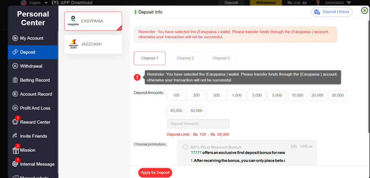Open Deposit in the sidebar menu
The image size is (370, 178).
(x=33, y=52)
